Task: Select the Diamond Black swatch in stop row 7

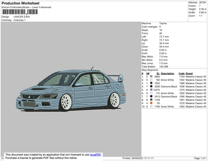Action: click(x=151, y=96)
